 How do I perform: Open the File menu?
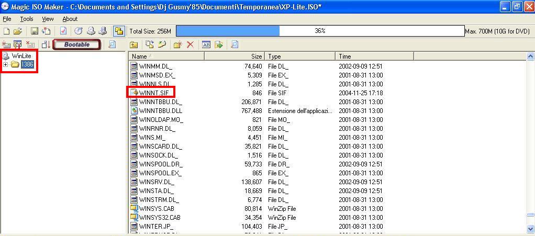[x=7, y=19]
